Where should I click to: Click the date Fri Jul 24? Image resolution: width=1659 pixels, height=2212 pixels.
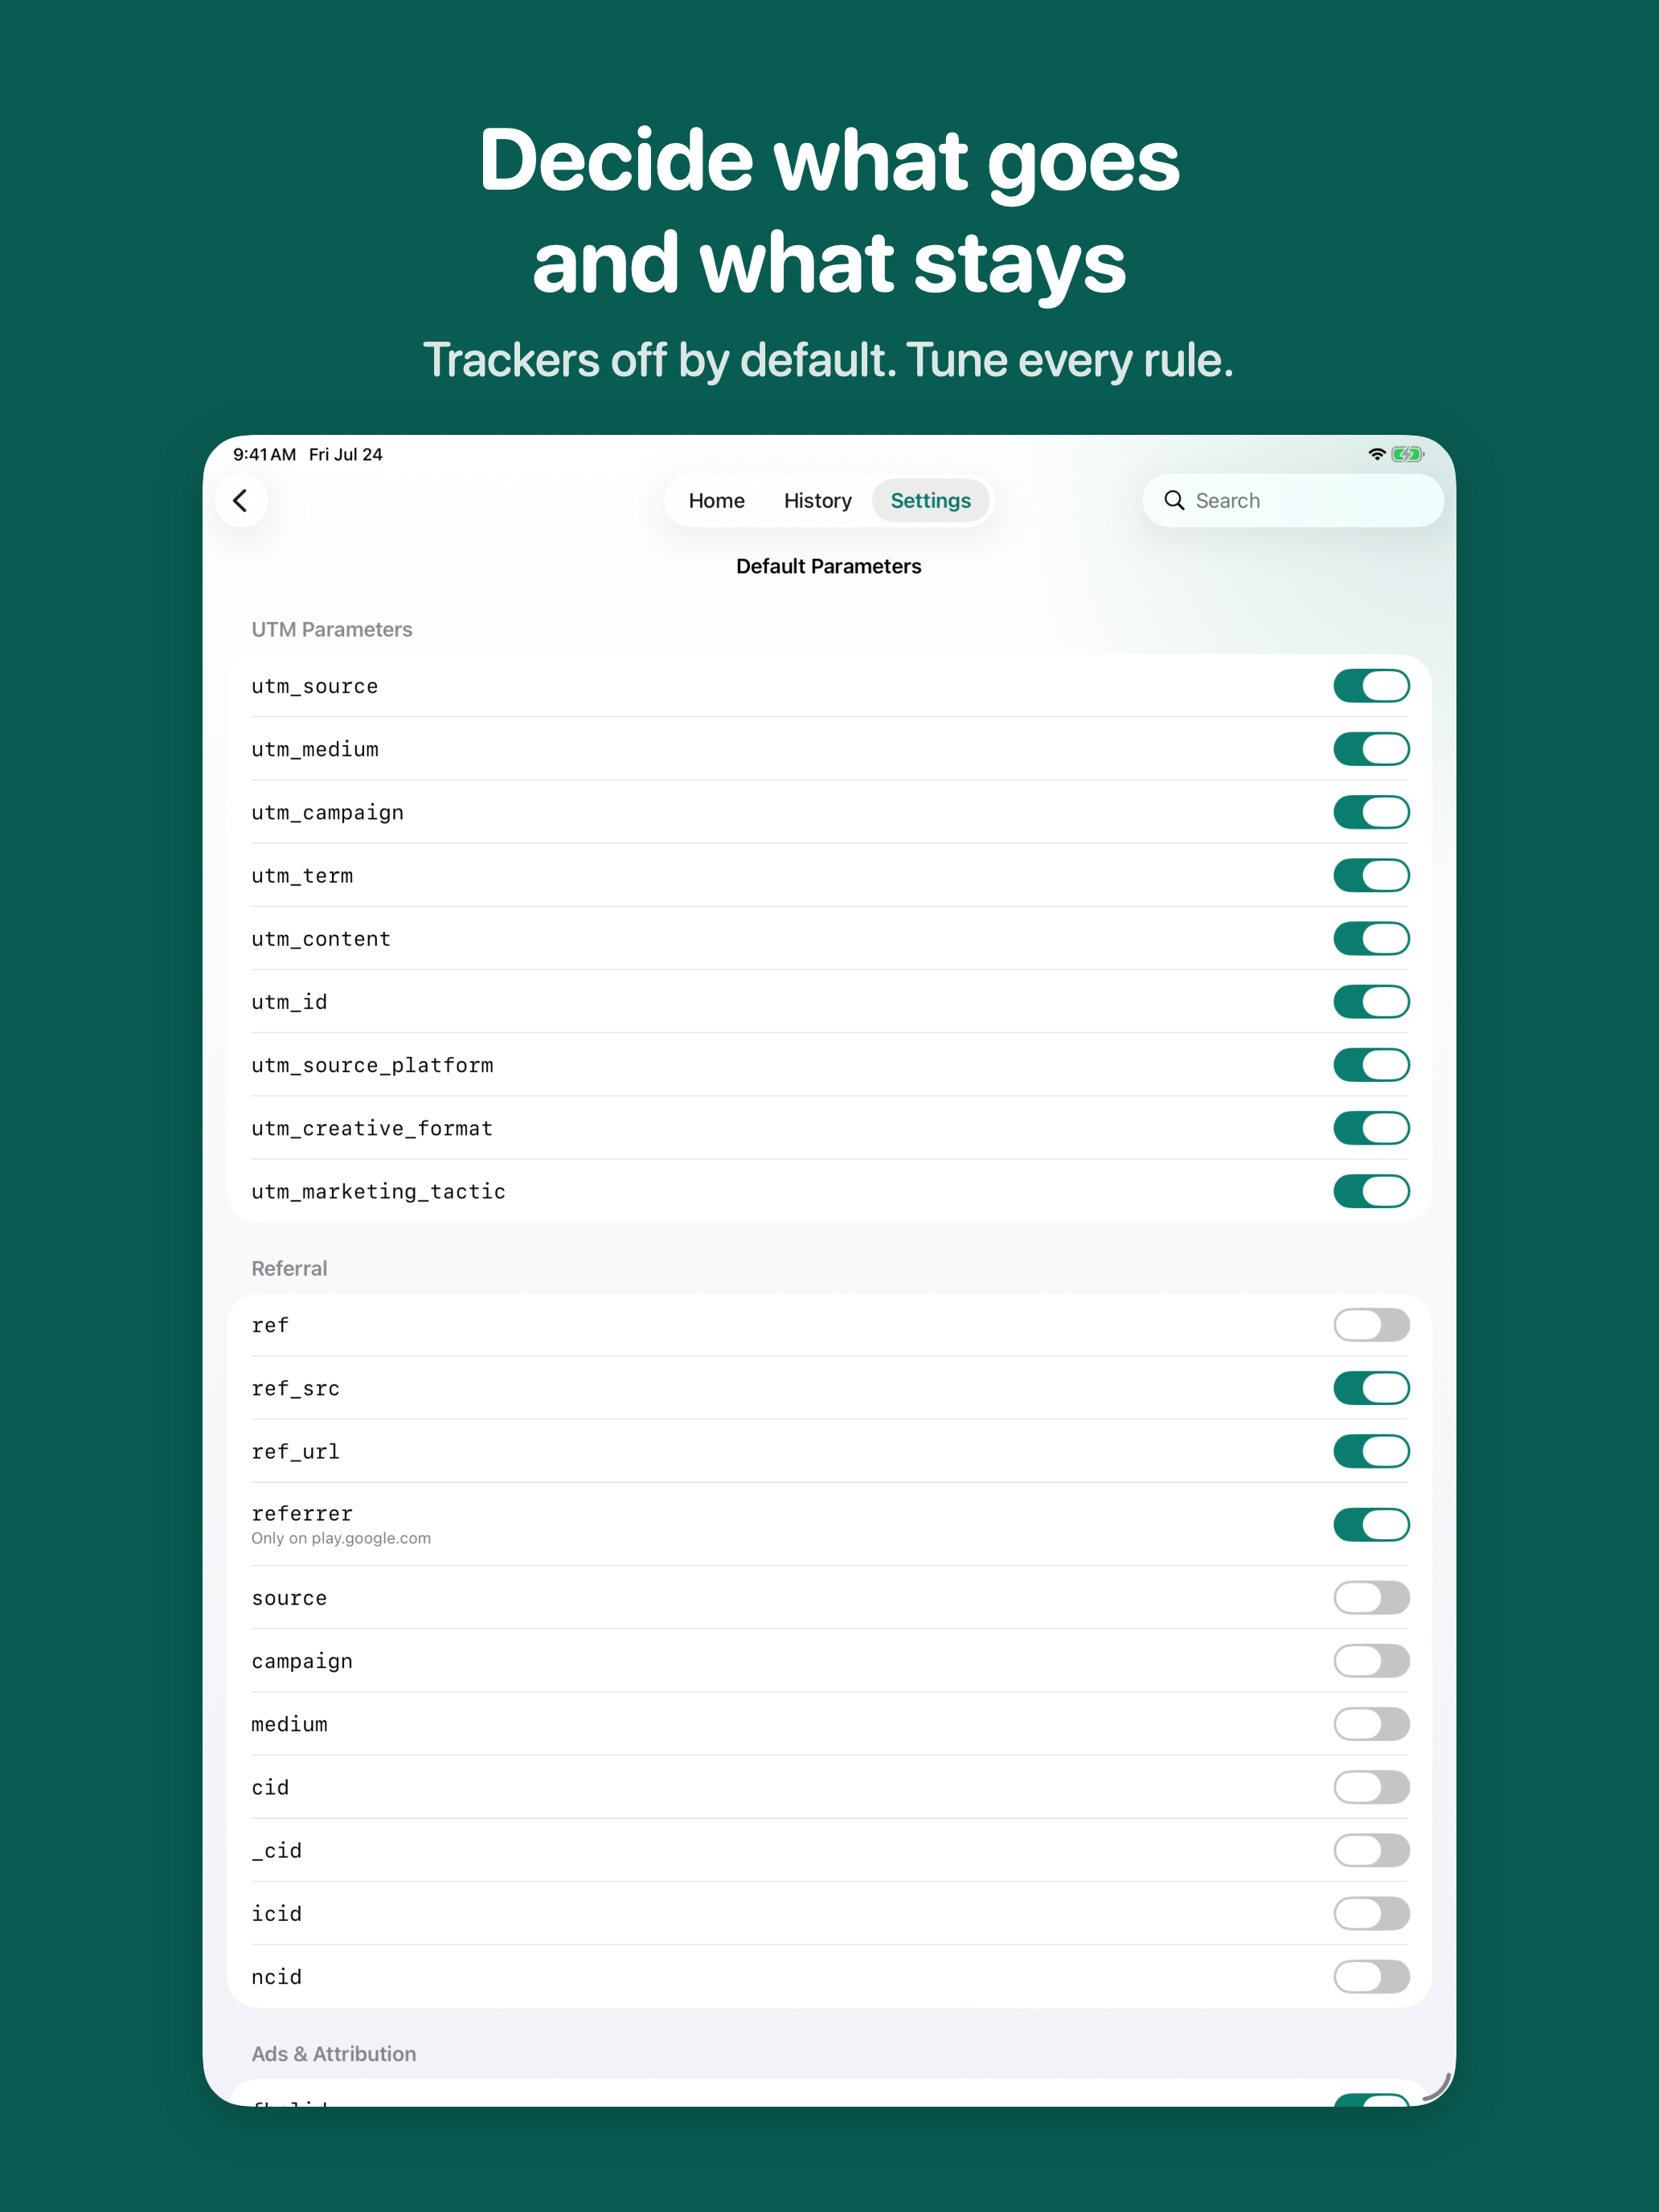pos(346,454)
